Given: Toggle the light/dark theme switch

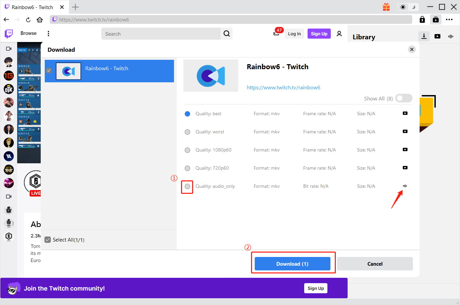Looking at the screenshot, I should click(x=408, y=7).
